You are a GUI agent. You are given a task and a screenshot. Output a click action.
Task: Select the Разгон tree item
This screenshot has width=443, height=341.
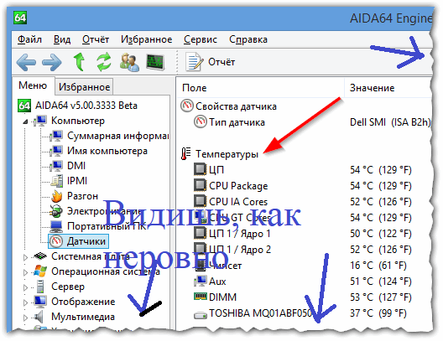pos(82,196)
